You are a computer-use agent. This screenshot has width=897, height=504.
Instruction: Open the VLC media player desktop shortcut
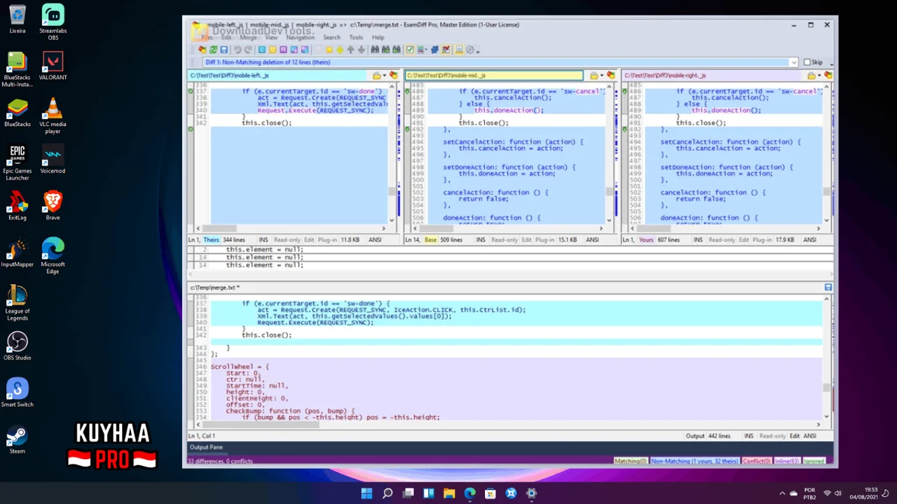(x=53, y=115)
